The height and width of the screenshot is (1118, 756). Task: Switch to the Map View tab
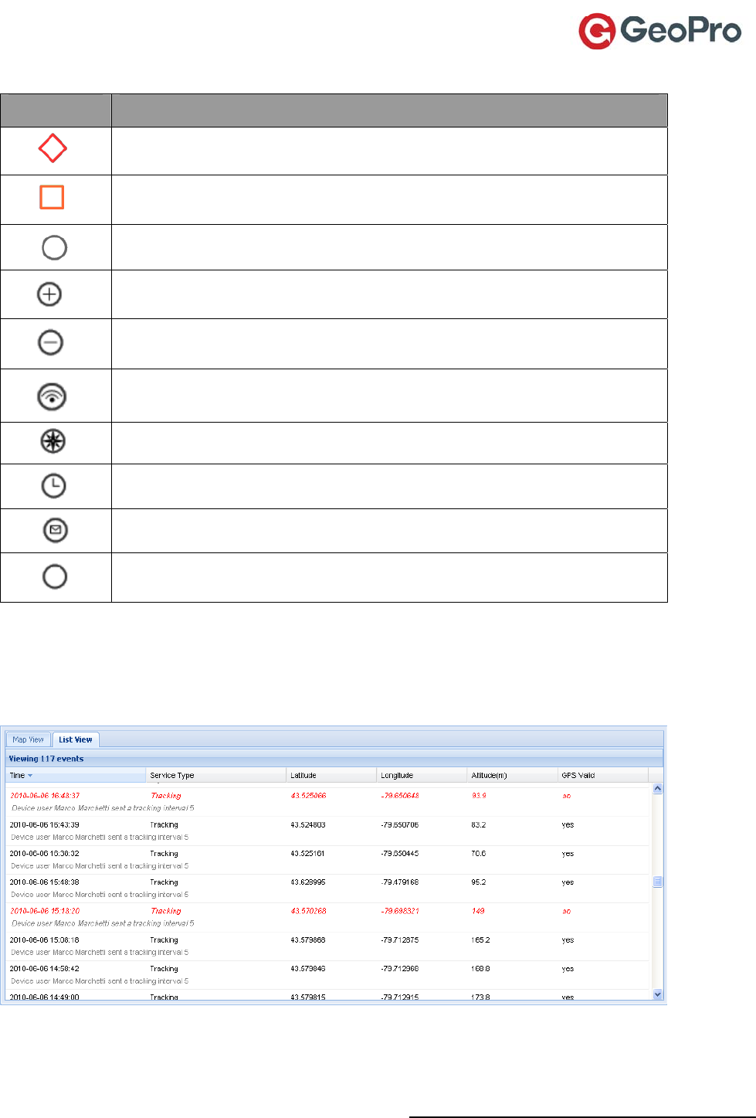(x=28, y=739)
